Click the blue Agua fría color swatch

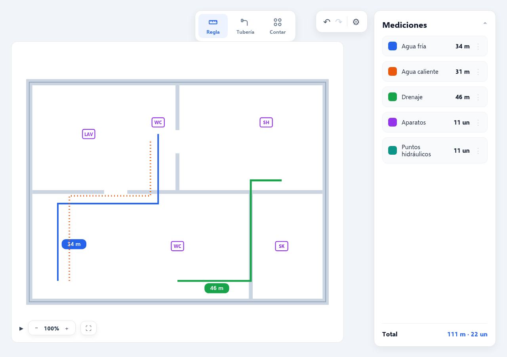393,46
